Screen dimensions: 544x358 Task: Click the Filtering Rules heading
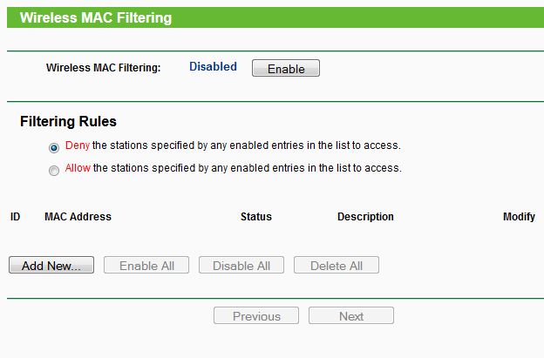(68, 122)
